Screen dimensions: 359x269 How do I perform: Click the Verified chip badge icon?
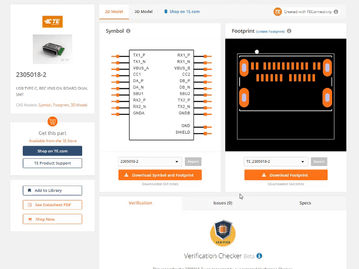223,233
